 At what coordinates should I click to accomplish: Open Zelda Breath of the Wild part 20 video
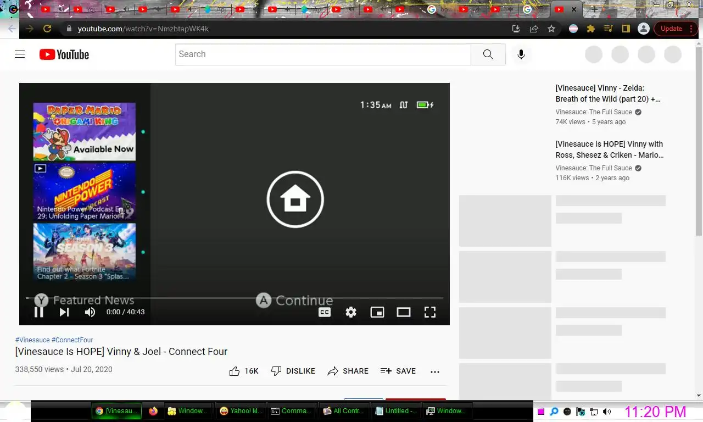(608, 93)
